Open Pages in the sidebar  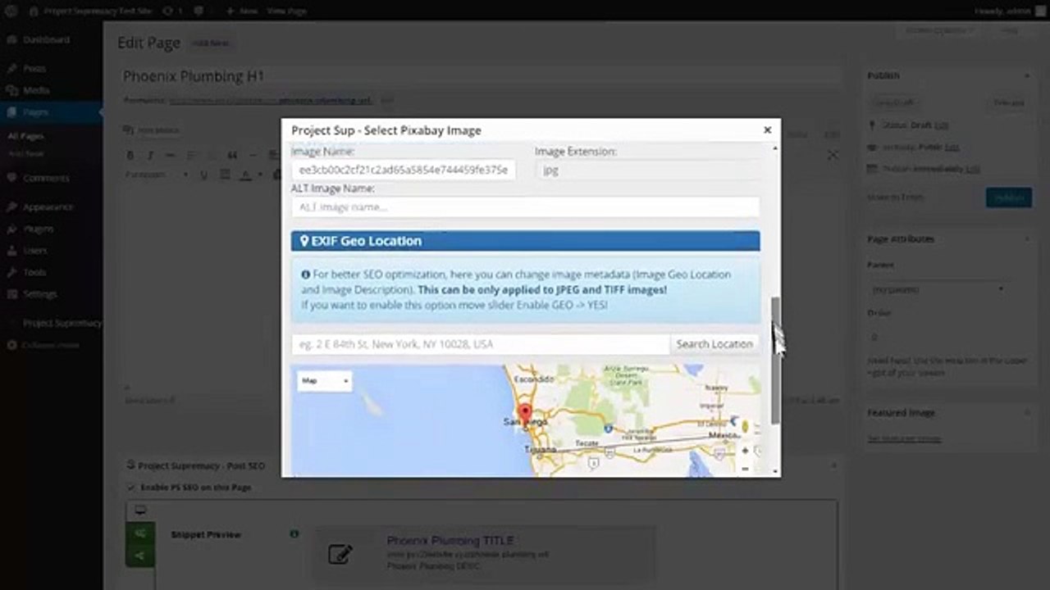[51, 111]
